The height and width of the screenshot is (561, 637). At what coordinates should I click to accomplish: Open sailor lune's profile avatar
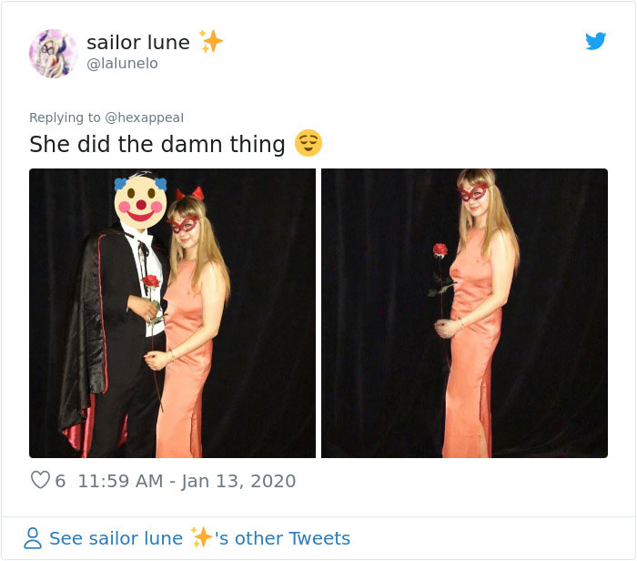53,53
